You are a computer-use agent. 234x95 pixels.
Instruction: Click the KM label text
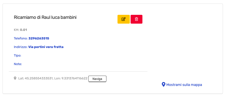coord(17,30)
